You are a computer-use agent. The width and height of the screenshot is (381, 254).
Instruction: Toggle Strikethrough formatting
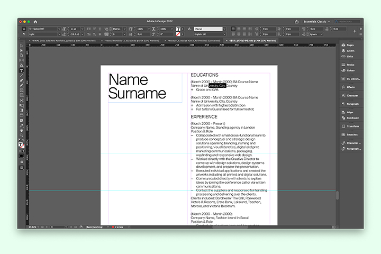point(100,34)
